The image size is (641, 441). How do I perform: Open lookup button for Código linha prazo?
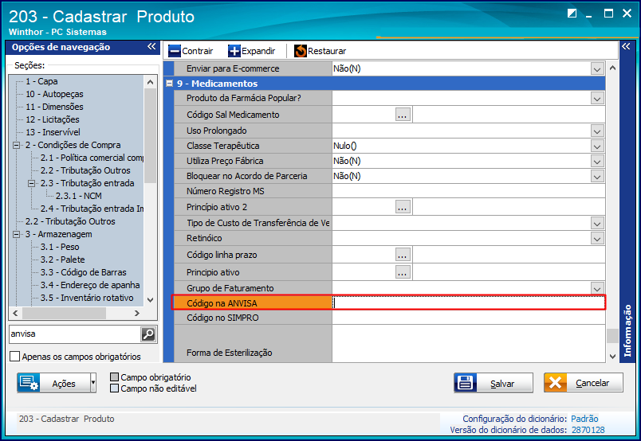point(403,255)
